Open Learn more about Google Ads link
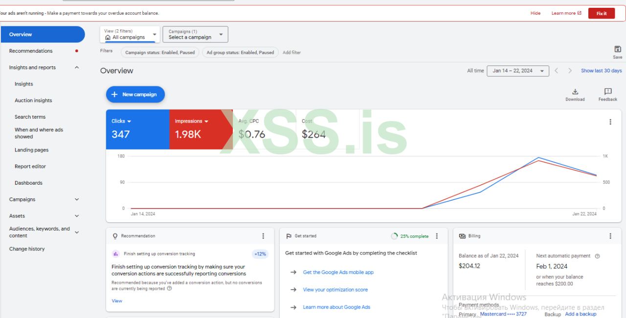The width and height of the screenshot is (626, 318). [336, 307]
